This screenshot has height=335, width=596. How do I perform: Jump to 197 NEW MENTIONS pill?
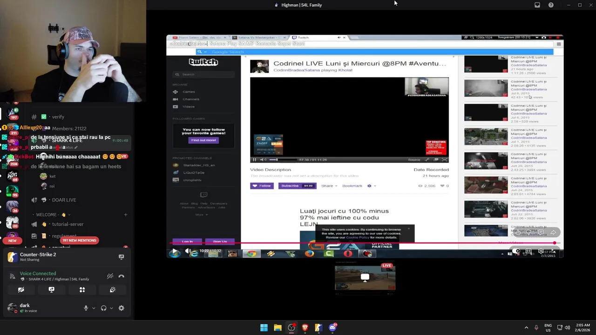(x=79, y=241)
